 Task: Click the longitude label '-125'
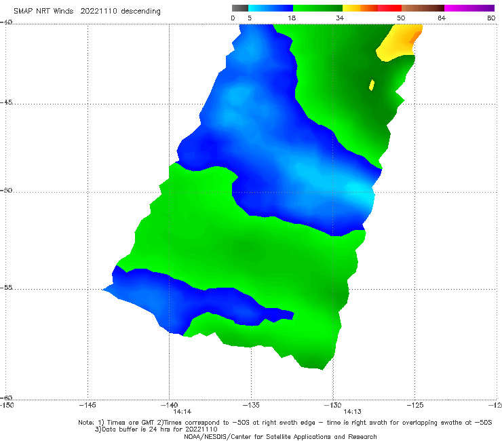pyautogui.click(x=414, y=405)
